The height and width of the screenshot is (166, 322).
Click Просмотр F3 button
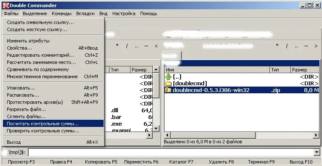tap(21, 162)
